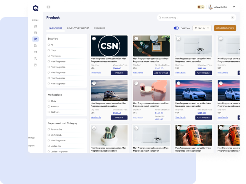246x184 pixels.
Task: Open View Details for the sneakers product
Action: [96, 117]
